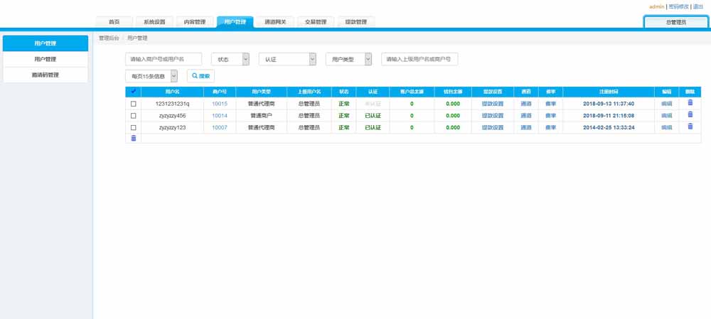Viewport: 711px width, 319px height.
Task: Check the box for user 1231231231q
Action: 133,104
